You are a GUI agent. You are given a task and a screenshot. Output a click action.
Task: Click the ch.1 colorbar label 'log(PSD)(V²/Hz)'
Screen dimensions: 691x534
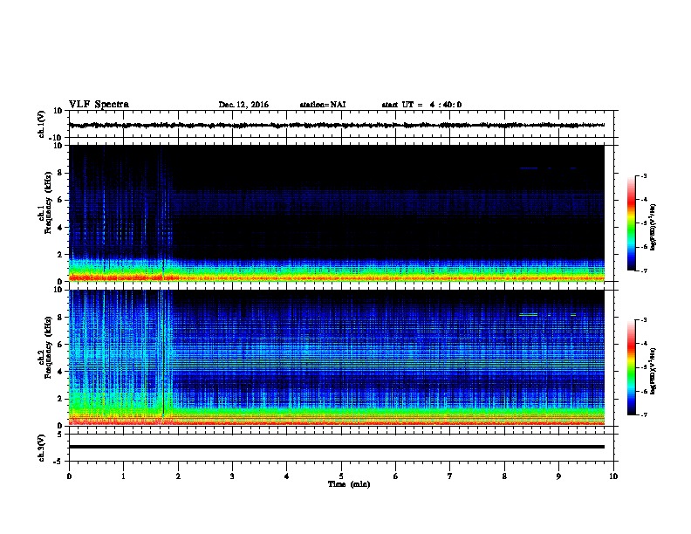click(653, 227)
